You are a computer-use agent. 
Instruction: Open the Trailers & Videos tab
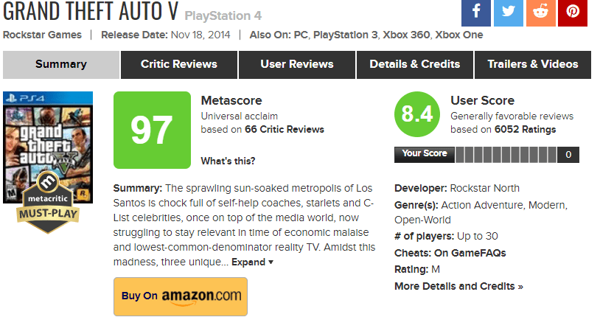tap(532, 64)
